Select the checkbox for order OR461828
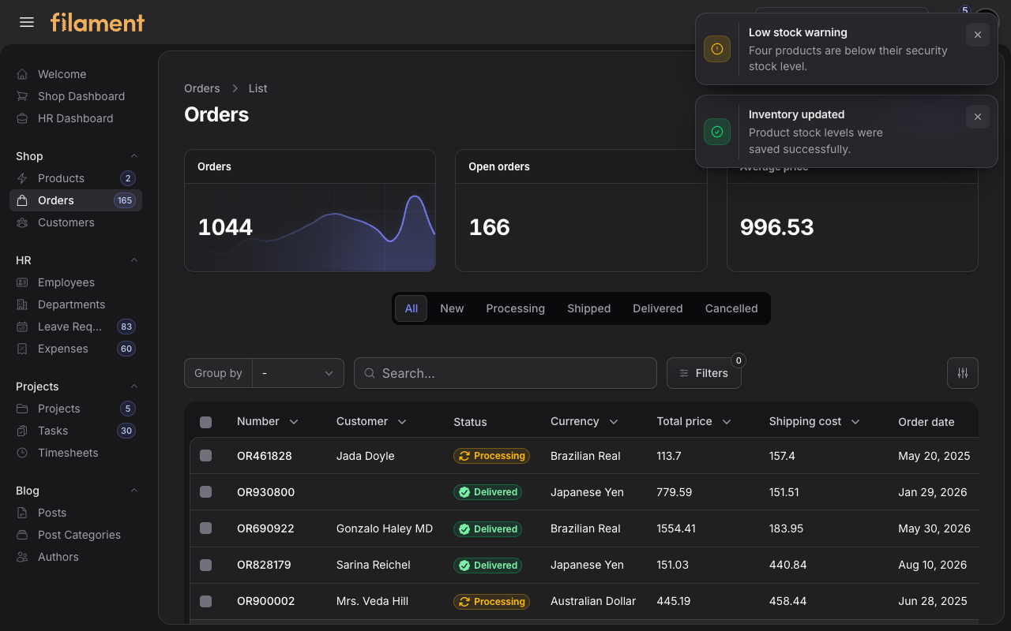Image resolution: width=1011 pixels, height=631 pixels. coord(206,456)
